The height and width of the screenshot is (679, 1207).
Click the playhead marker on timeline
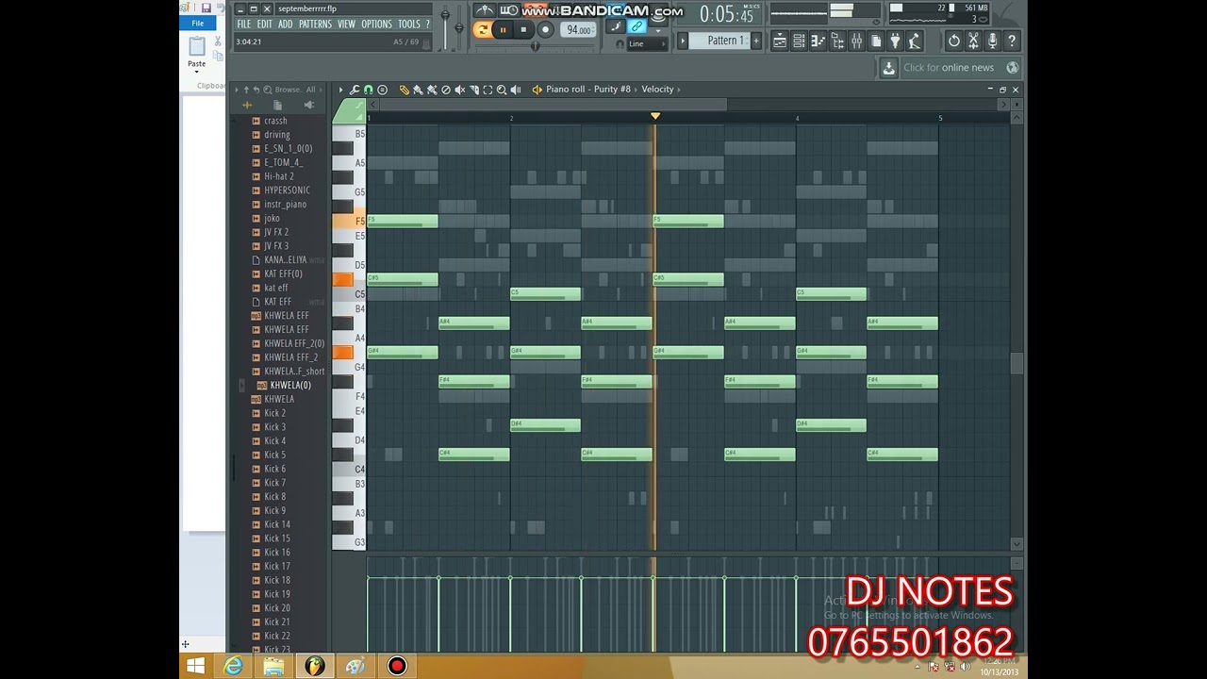point(655,117)
